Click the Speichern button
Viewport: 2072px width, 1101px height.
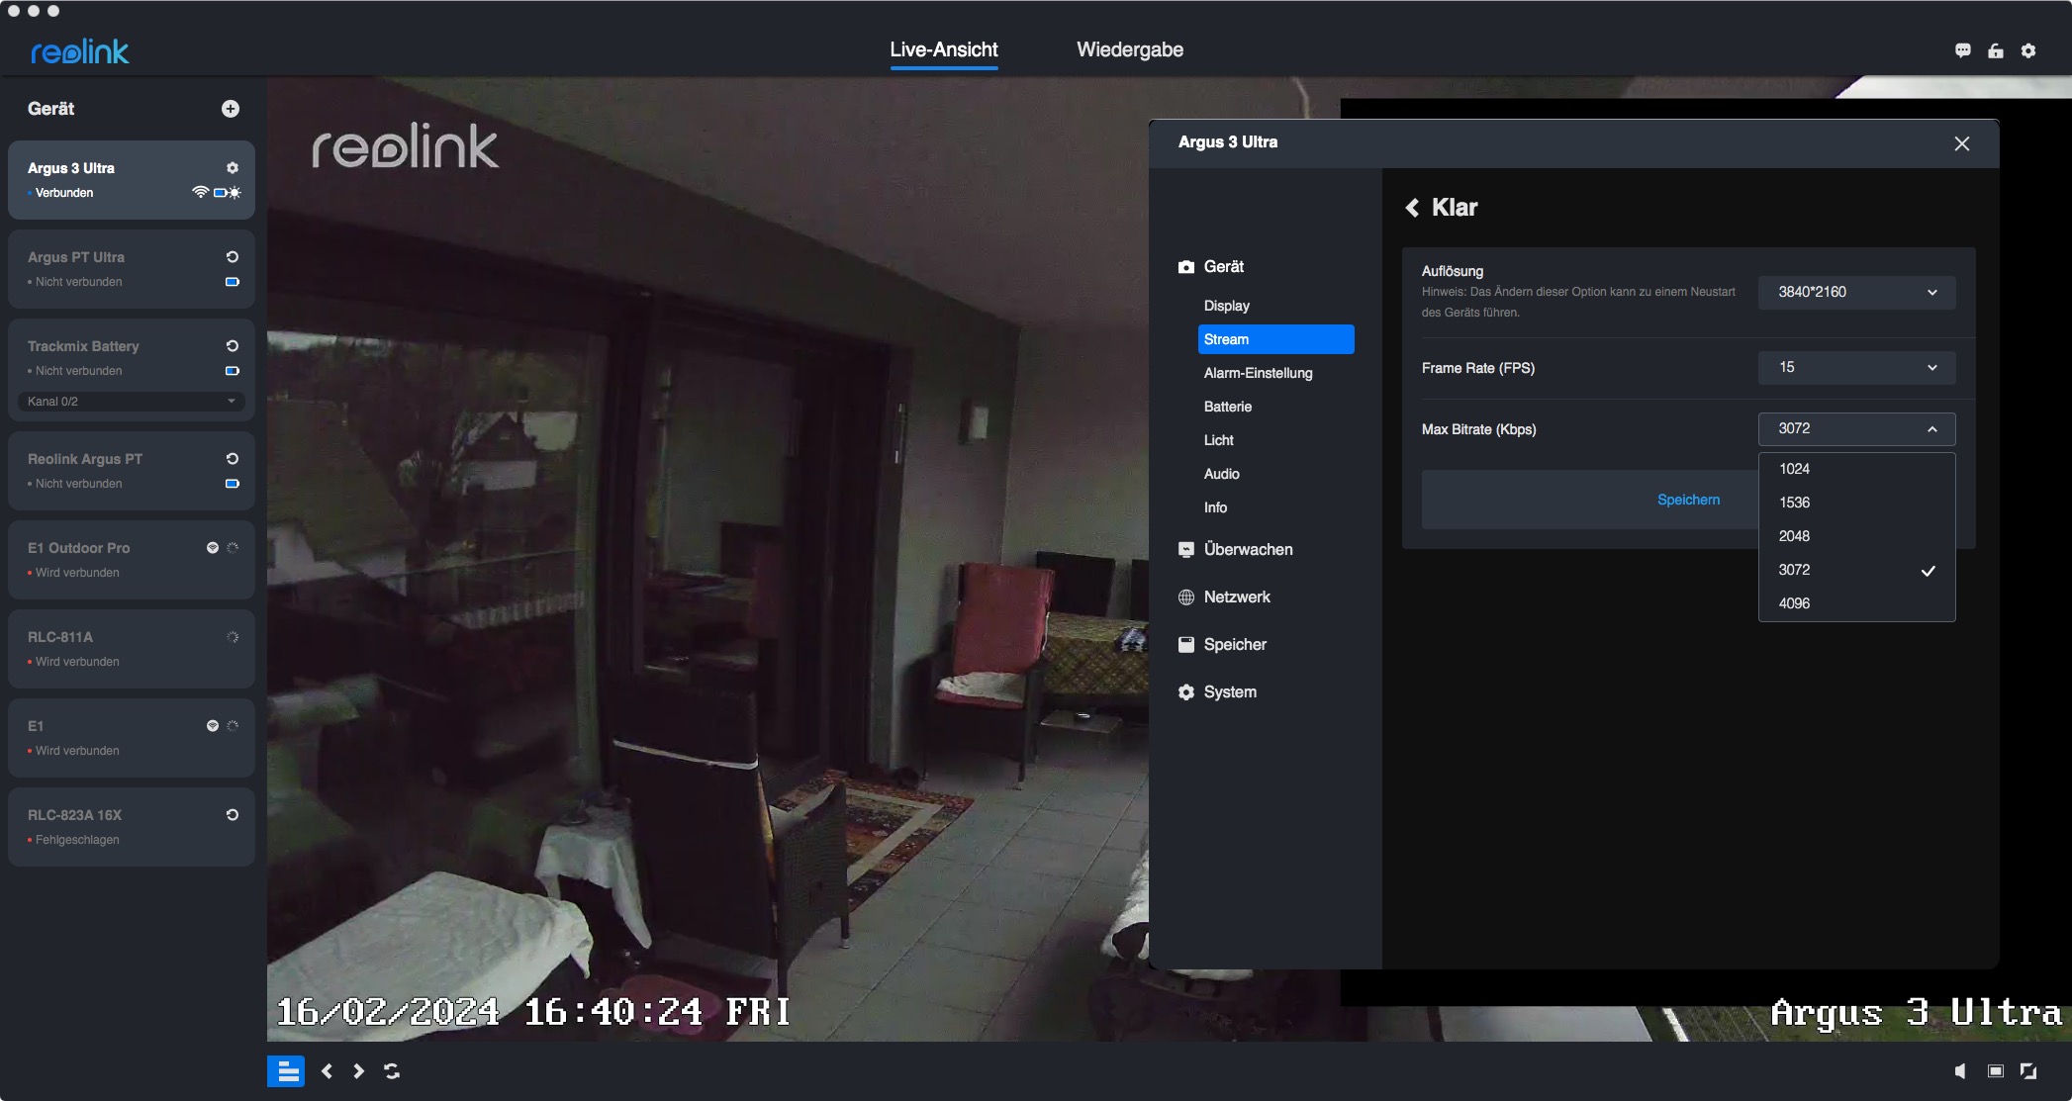[x=1688, y=500]
